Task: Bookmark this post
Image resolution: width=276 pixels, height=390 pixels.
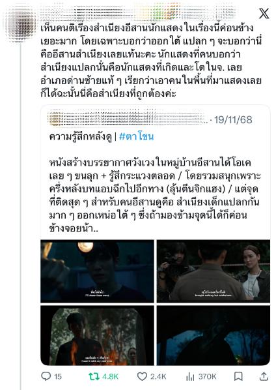Action: (x=238, y=376)
